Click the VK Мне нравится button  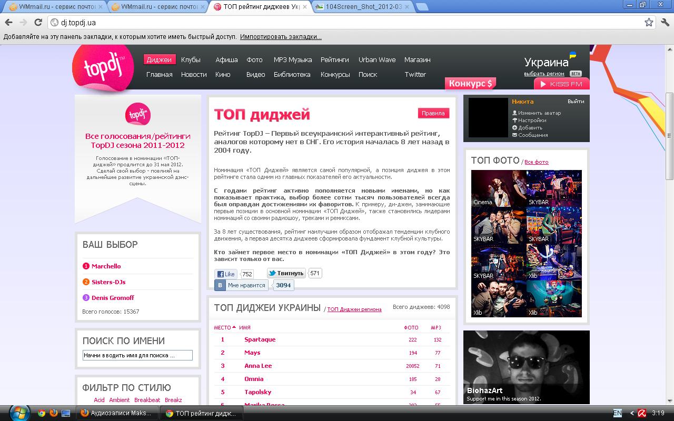click(241, 285)
